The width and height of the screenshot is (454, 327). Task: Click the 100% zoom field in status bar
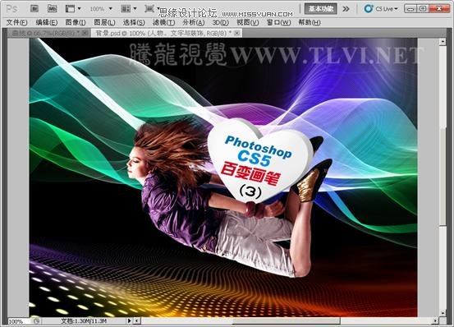coord(18,321)
